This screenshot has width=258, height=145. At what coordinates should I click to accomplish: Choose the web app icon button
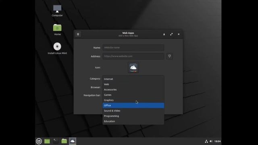[x=133, y=67]
